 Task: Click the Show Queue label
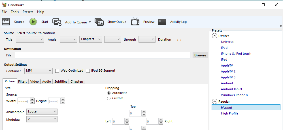[117, 22]
